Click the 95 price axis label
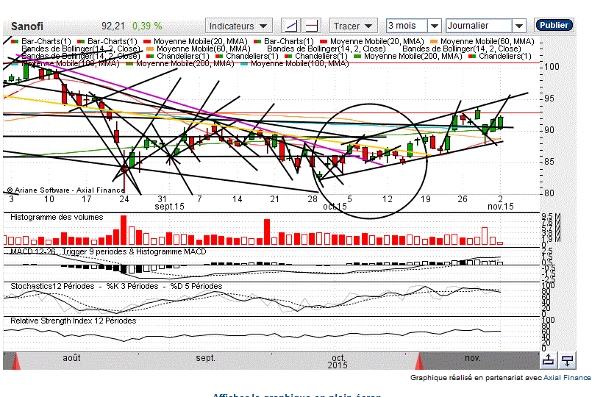 tap(549, 99)
